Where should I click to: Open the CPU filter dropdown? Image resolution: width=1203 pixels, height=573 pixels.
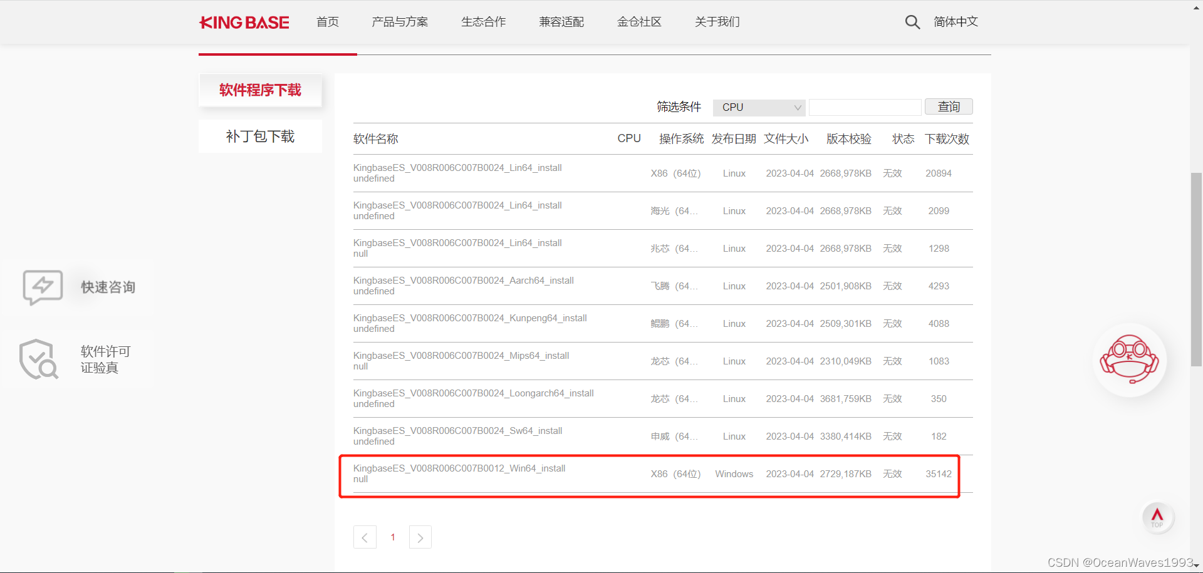(x=759, y=108)
